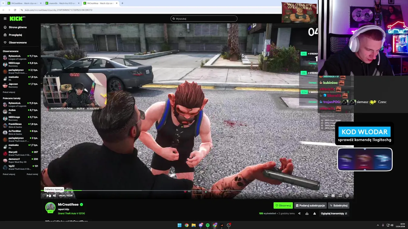The width and height of the screenshot is (408, 229).
Task: Open MrCreatifeee channel avatar
Action: click(50, 207)
